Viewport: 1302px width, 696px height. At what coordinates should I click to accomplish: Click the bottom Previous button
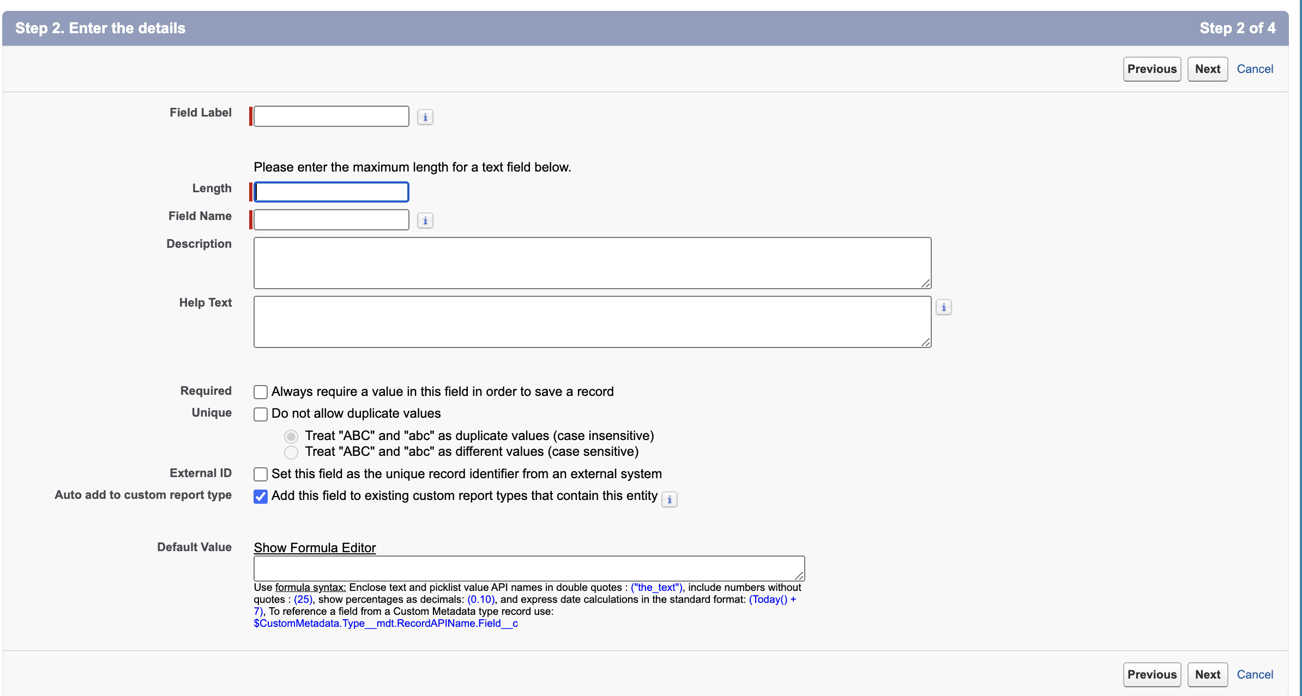[1152, 675]
